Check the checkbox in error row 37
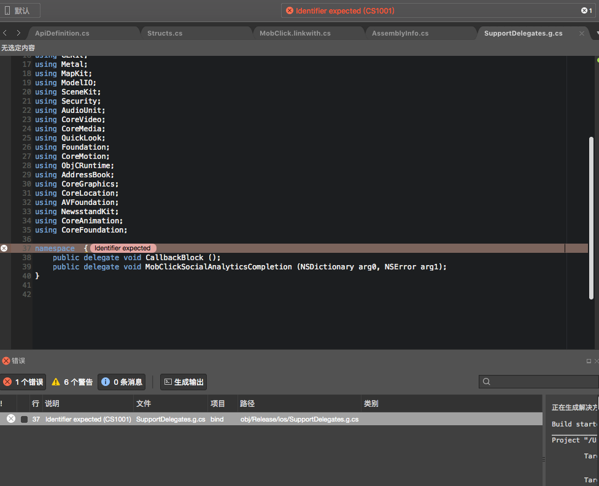This screenshot has width=599, height=486. click(x=24, y=419)
